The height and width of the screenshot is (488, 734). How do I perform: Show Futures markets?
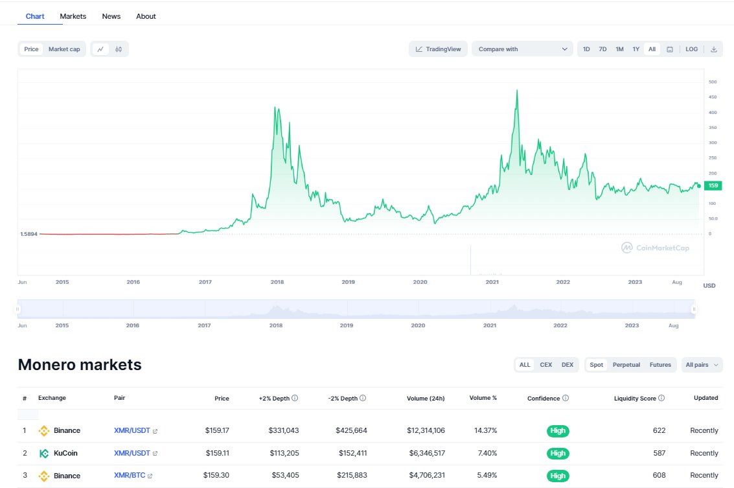pos(660,365)
